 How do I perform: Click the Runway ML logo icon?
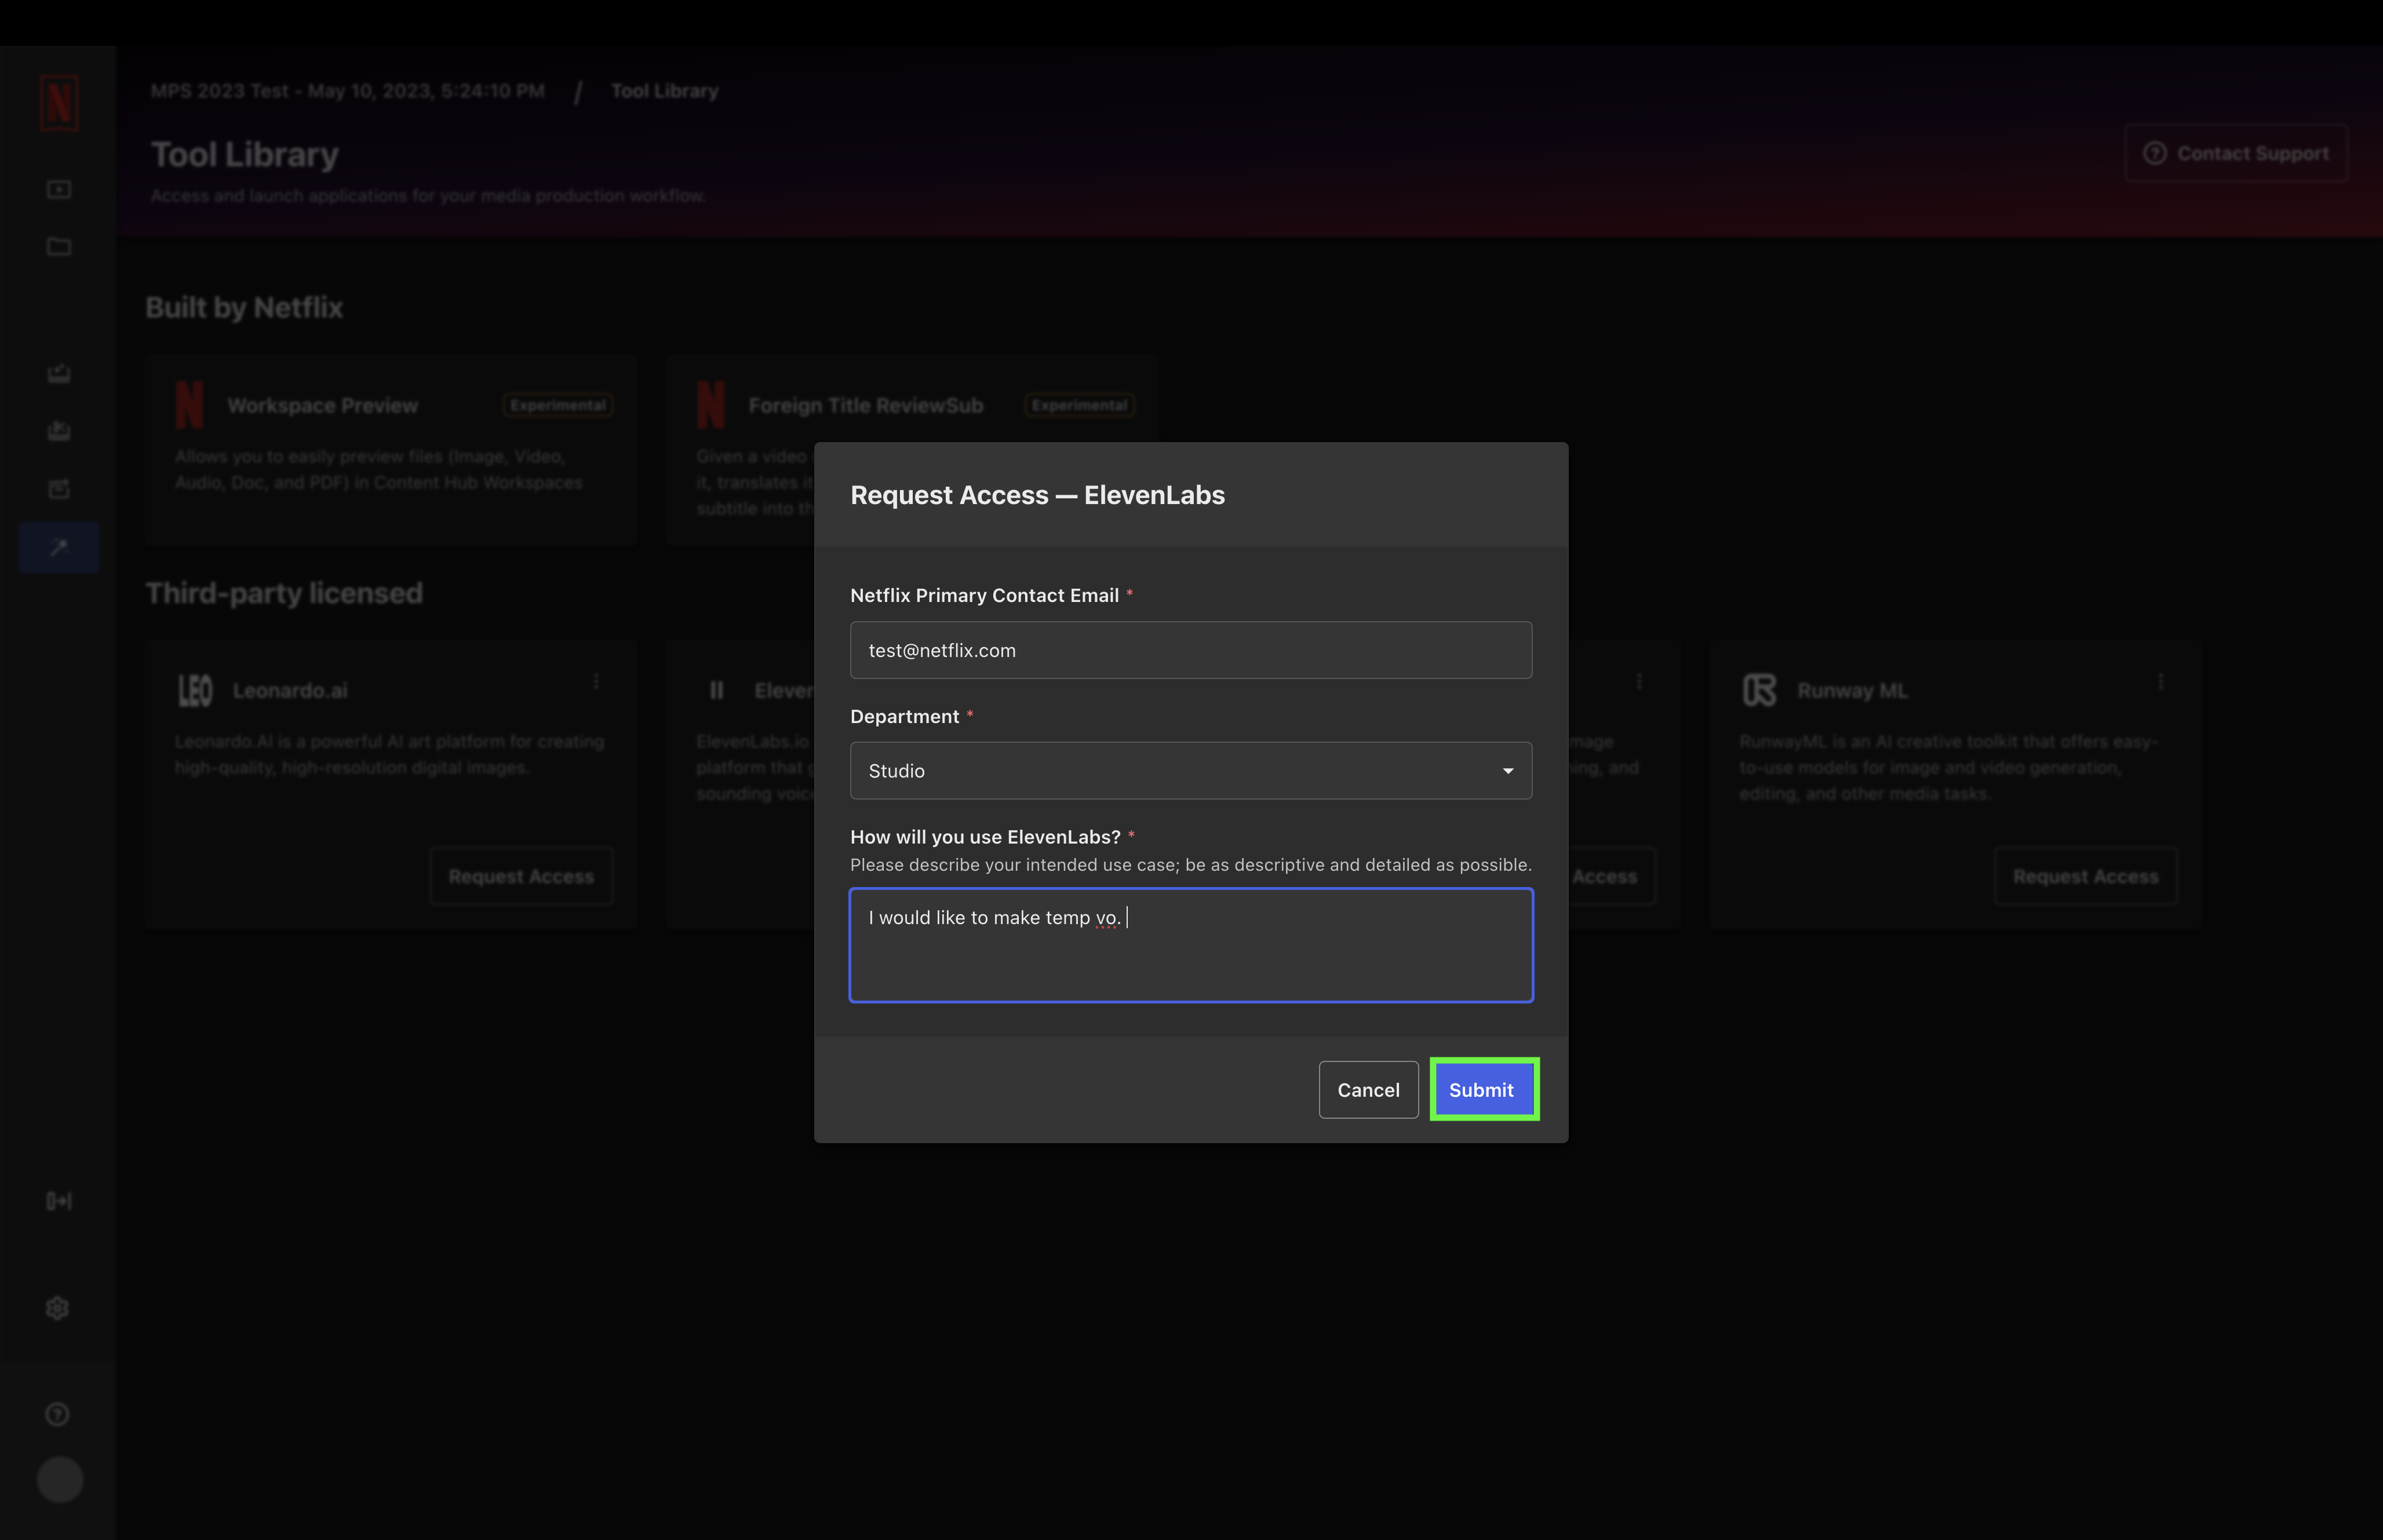pos(1760,690)
